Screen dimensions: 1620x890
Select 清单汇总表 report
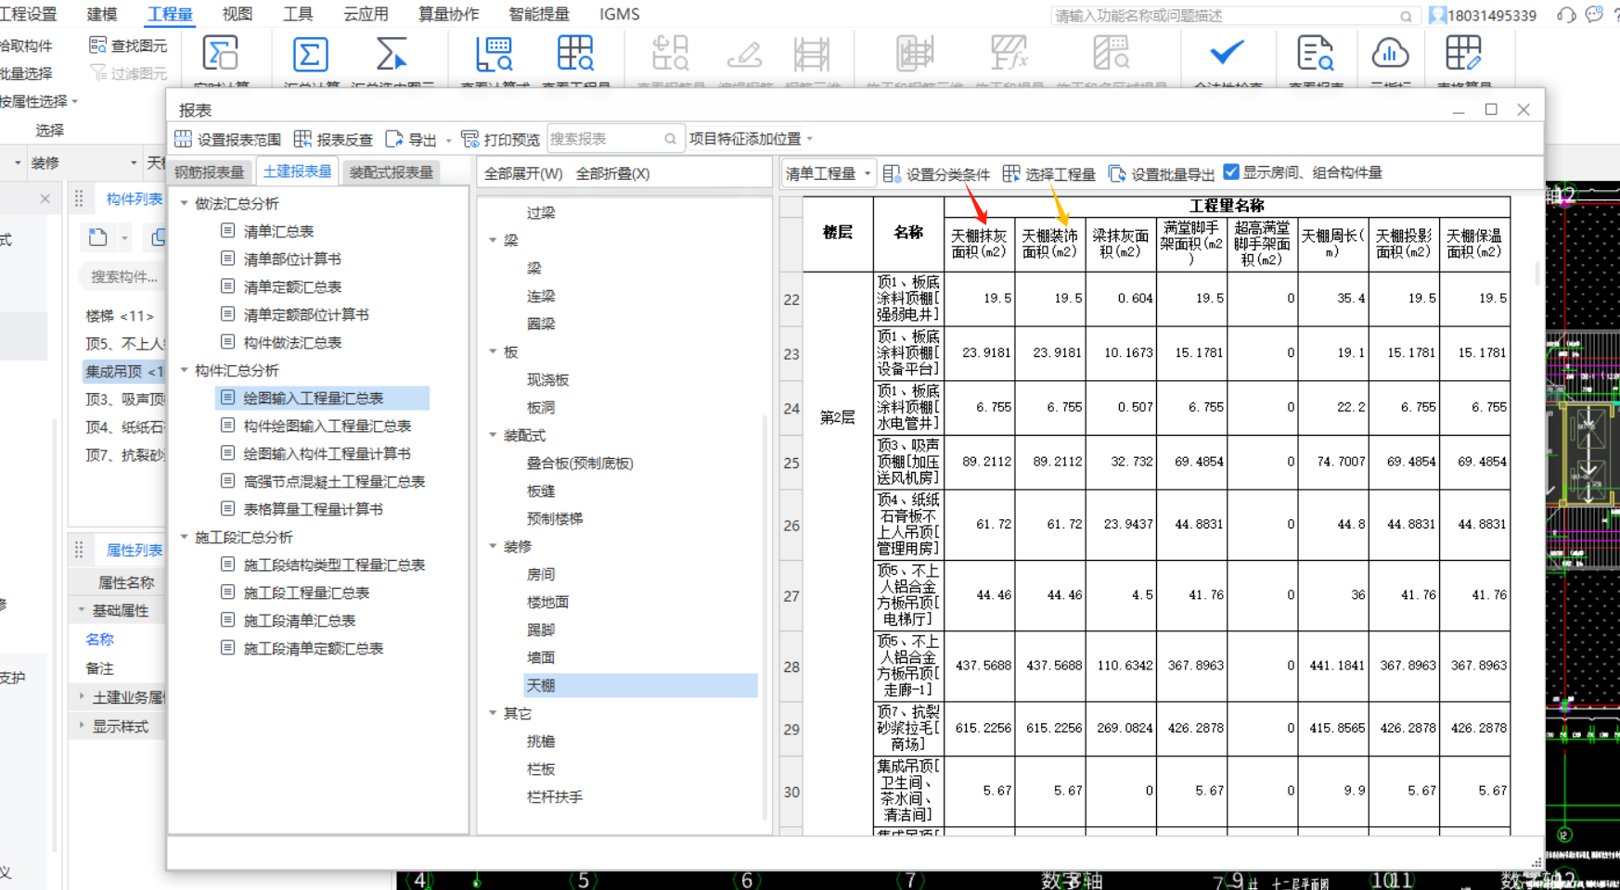pos(278,231)
